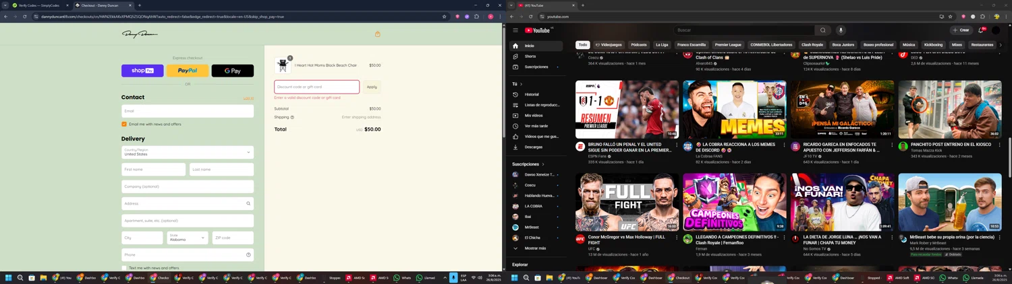Open Descargas in the YouTube sidebar

(536, 147)
